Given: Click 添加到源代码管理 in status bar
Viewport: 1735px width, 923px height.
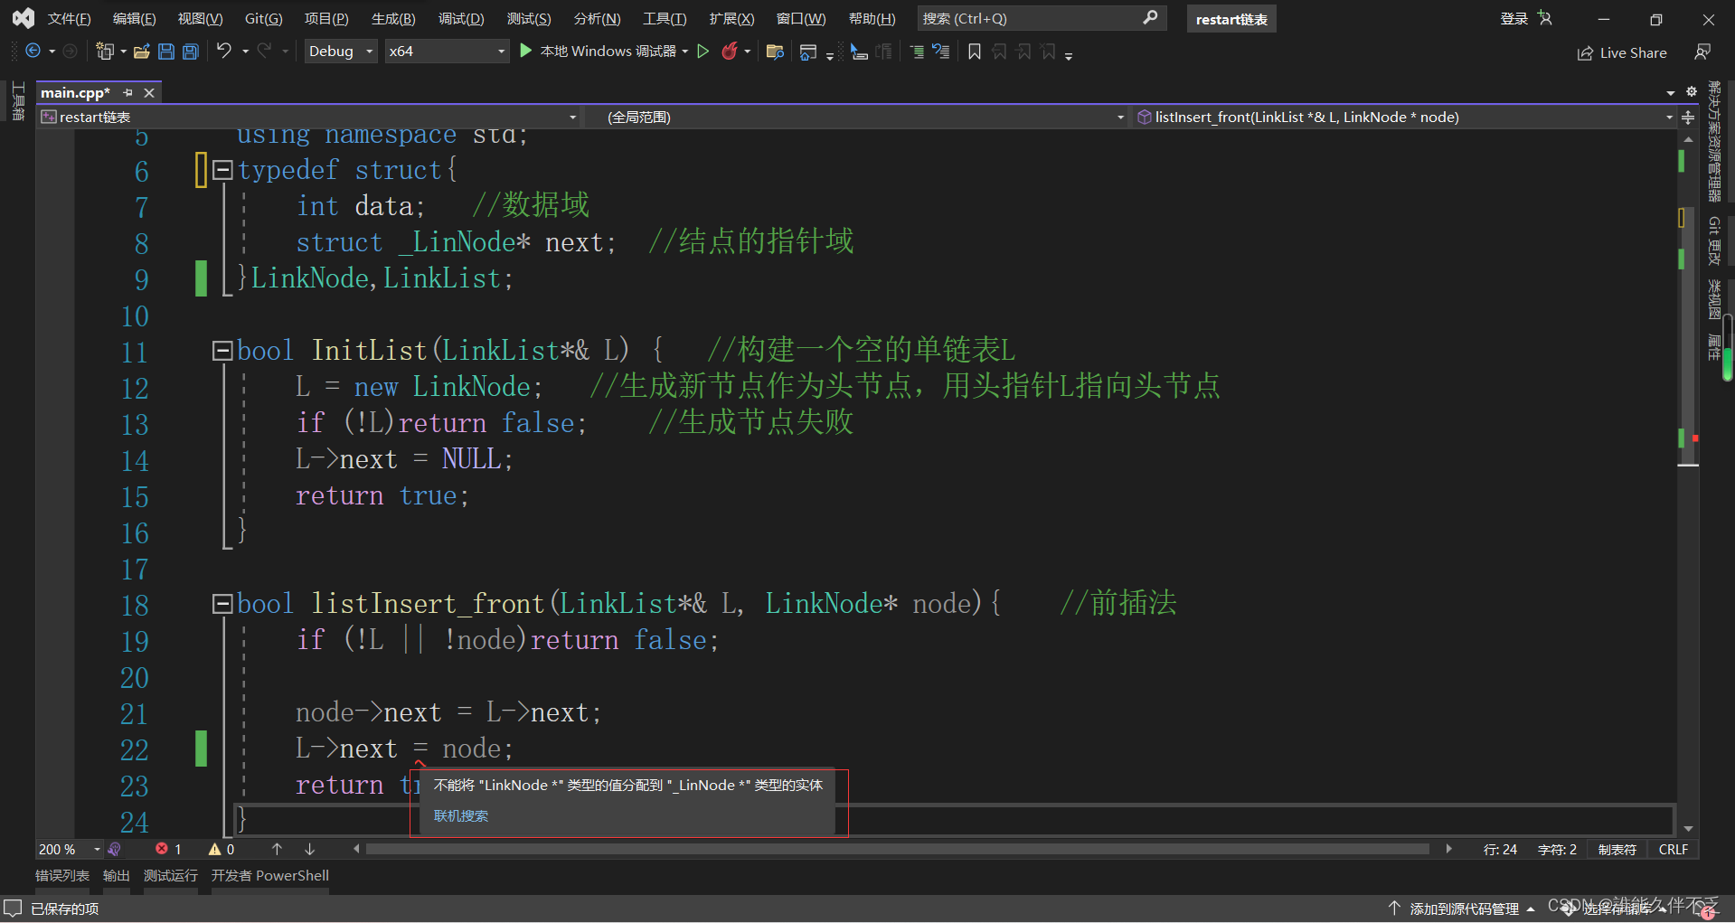Looking at the screenshot, I should pos(1464,909).
